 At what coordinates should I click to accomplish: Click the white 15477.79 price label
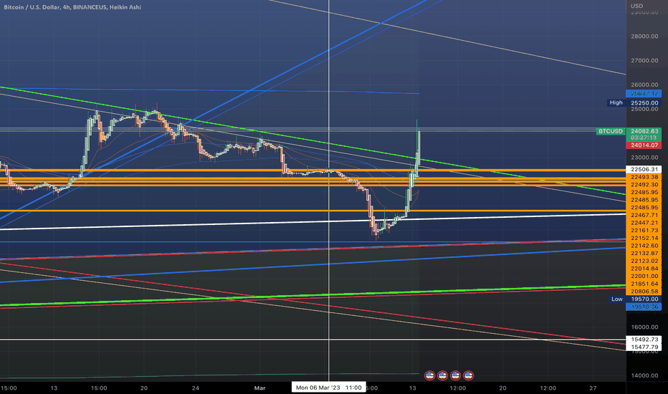pyautogui.click(x=644, y=347)
